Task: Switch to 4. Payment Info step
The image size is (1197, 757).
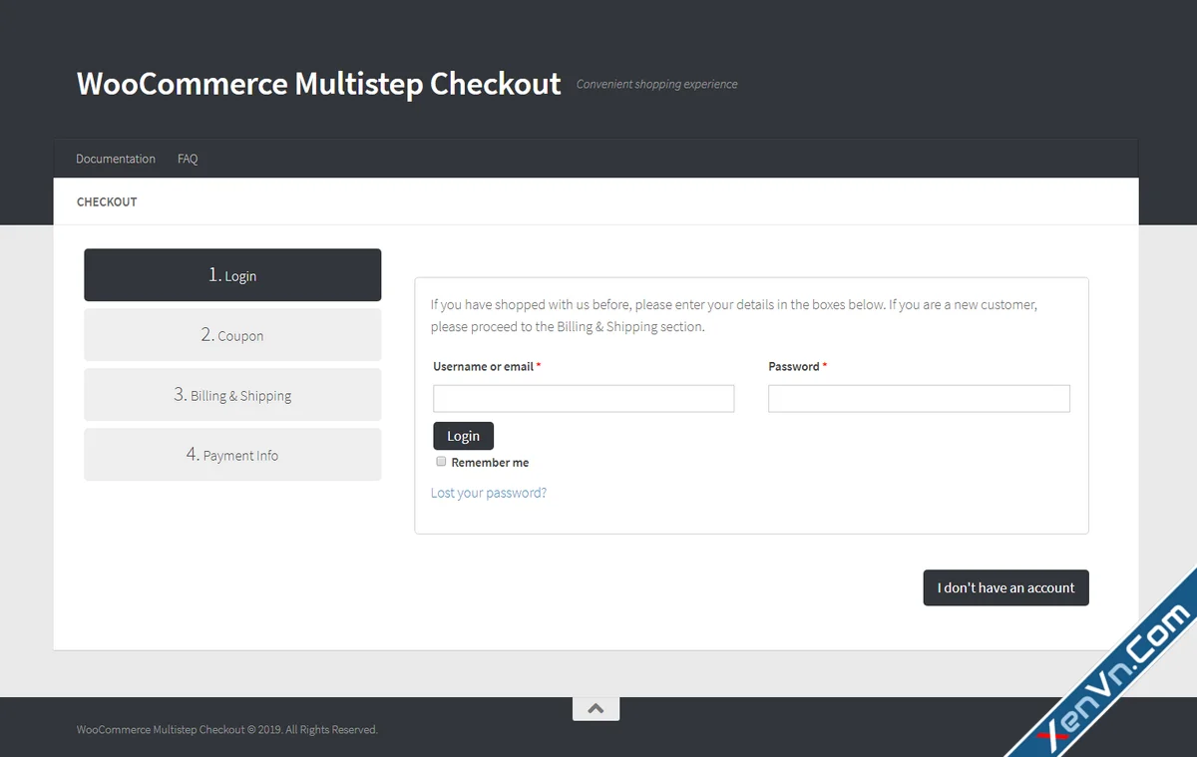Action: click(x=232, y=455)
